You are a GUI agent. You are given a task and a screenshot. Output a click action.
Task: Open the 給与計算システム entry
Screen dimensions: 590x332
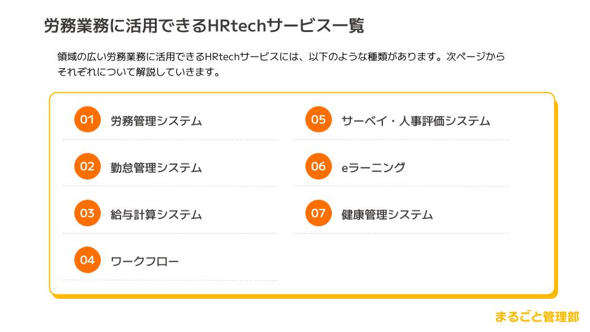[x=156, y=215]
